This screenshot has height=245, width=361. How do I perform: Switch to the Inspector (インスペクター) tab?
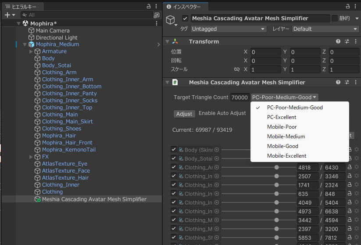click(x=186, y=7)
